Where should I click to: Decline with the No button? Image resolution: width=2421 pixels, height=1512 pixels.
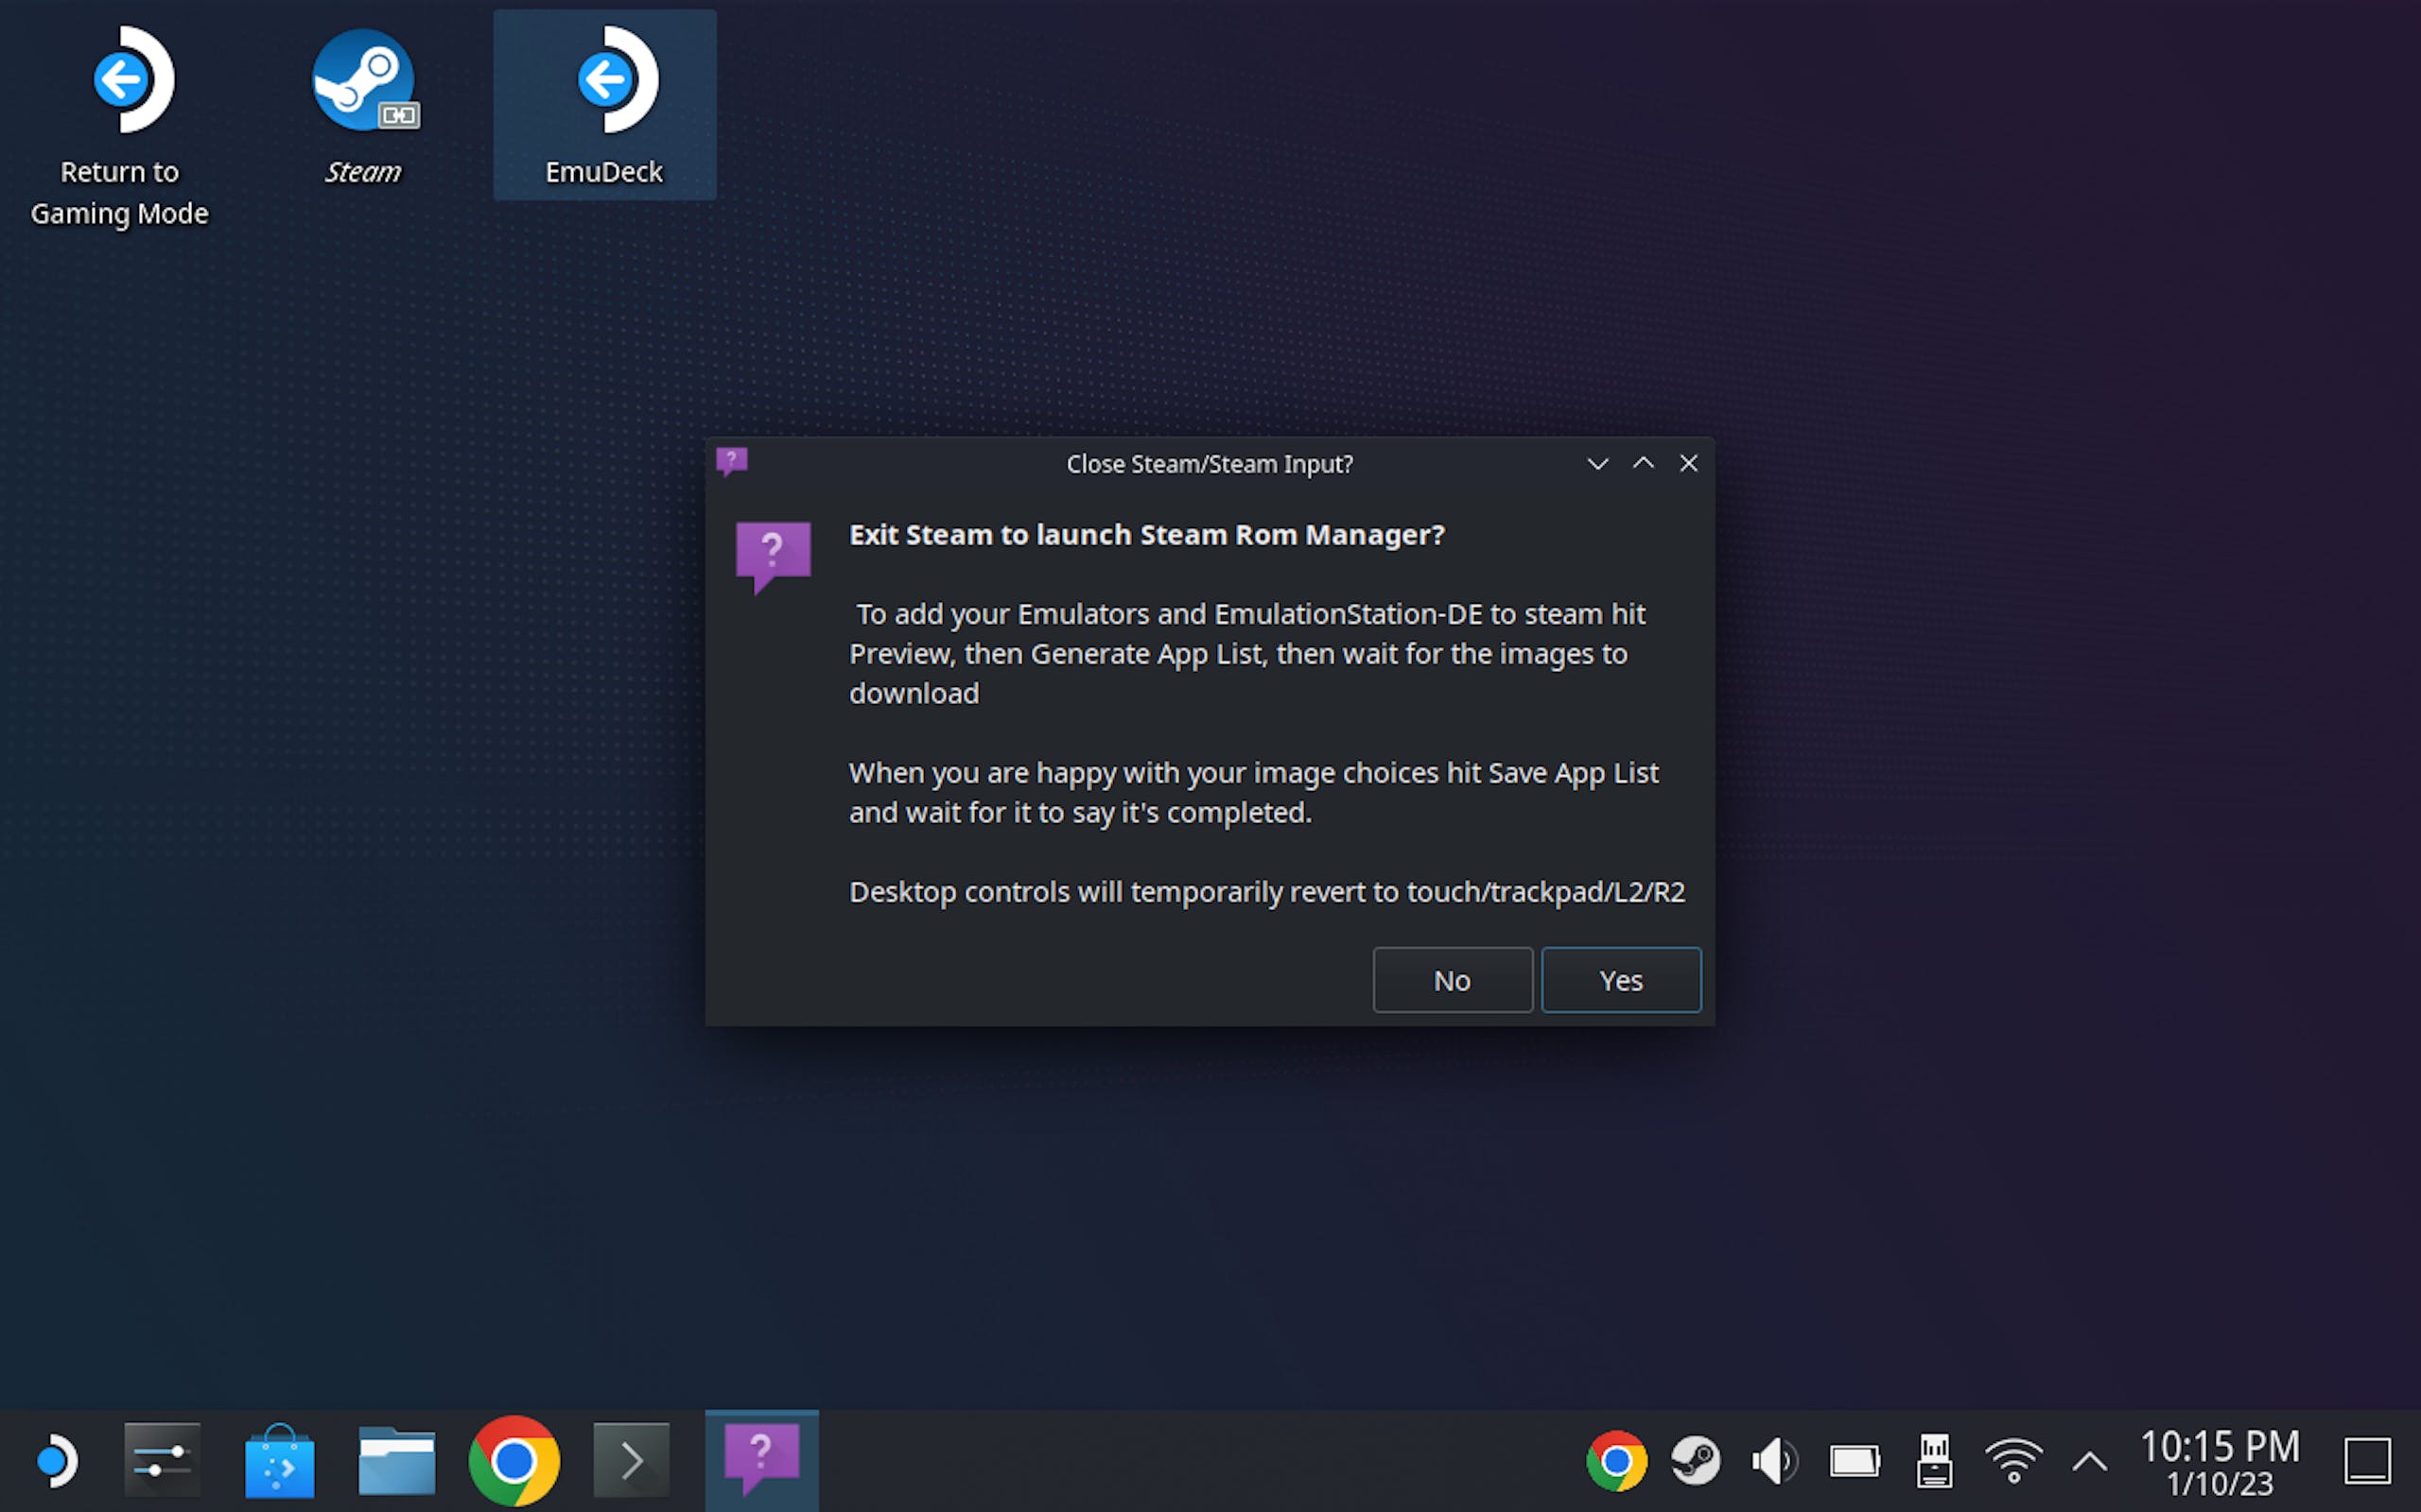(x=1453, y=980)
